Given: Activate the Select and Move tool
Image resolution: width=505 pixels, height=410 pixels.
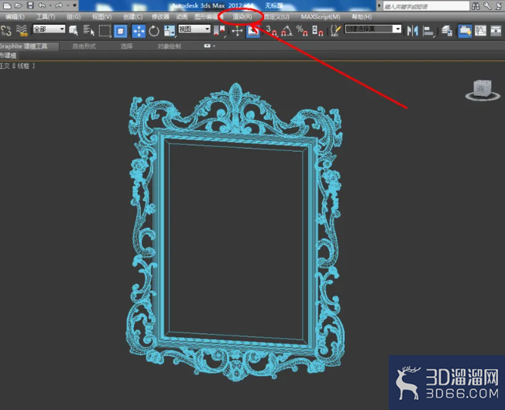Looking at the screenshot, I should pyautogui.click(x=139, y=31).
